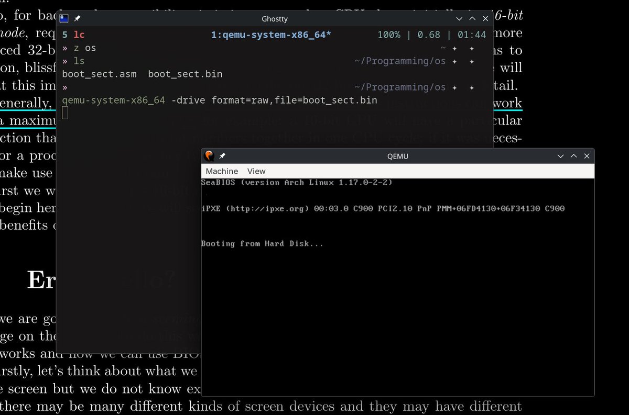Click 'Booting from Hard Disk...' text in QEMU
Screen dimensions: 629x415
coord(262,244)
